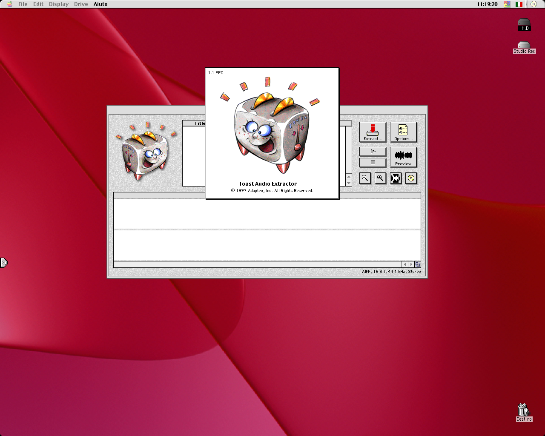545x436 pixels.
Task: Click the full waveform view icon
Action: (x=396, y=178)
